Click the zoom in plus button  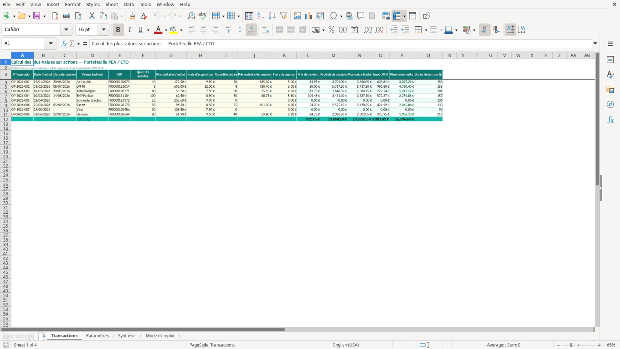[x=599, y=345]
